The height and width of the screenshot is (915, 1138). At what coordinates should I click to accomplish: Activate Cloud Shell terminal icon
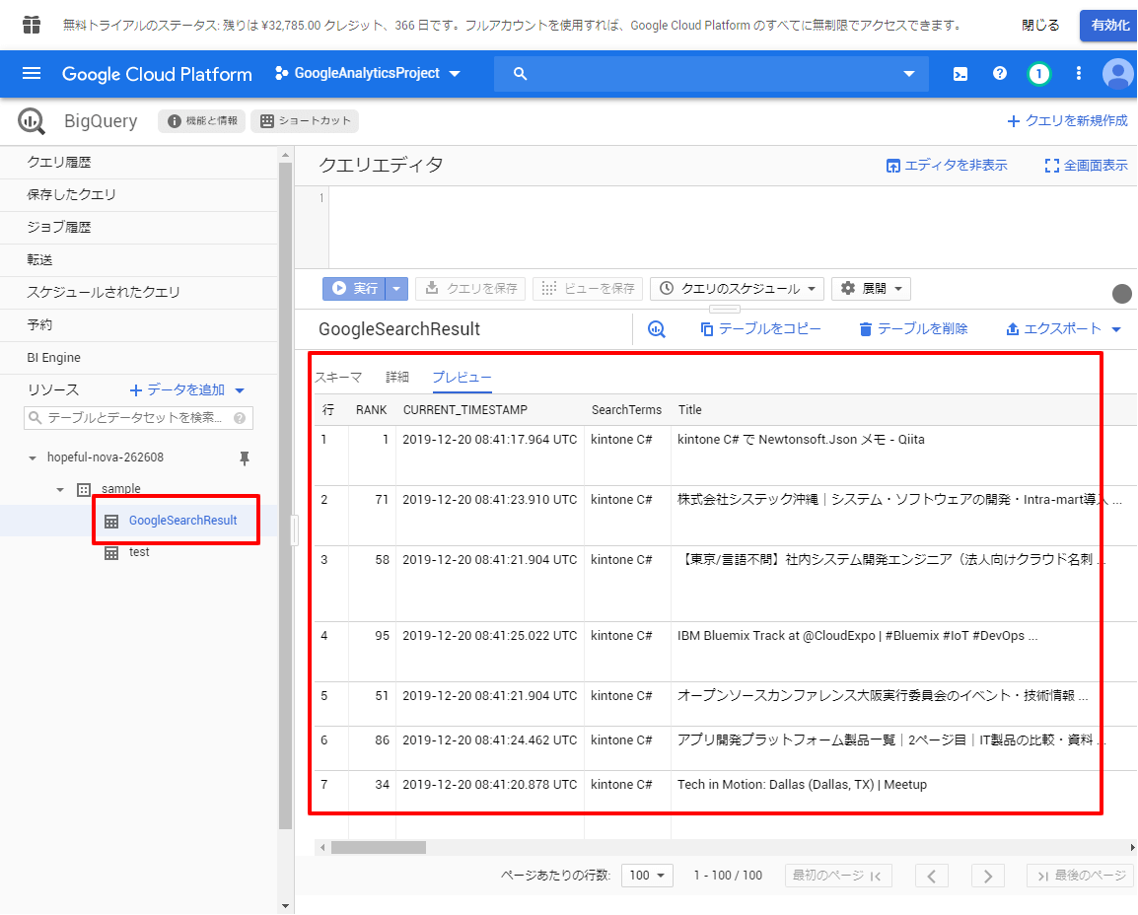pyautogui.click(x=960, y=73)
